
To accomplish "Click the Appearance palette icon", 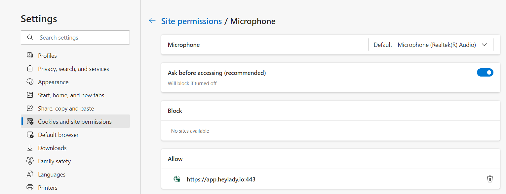I will [30, 82].
